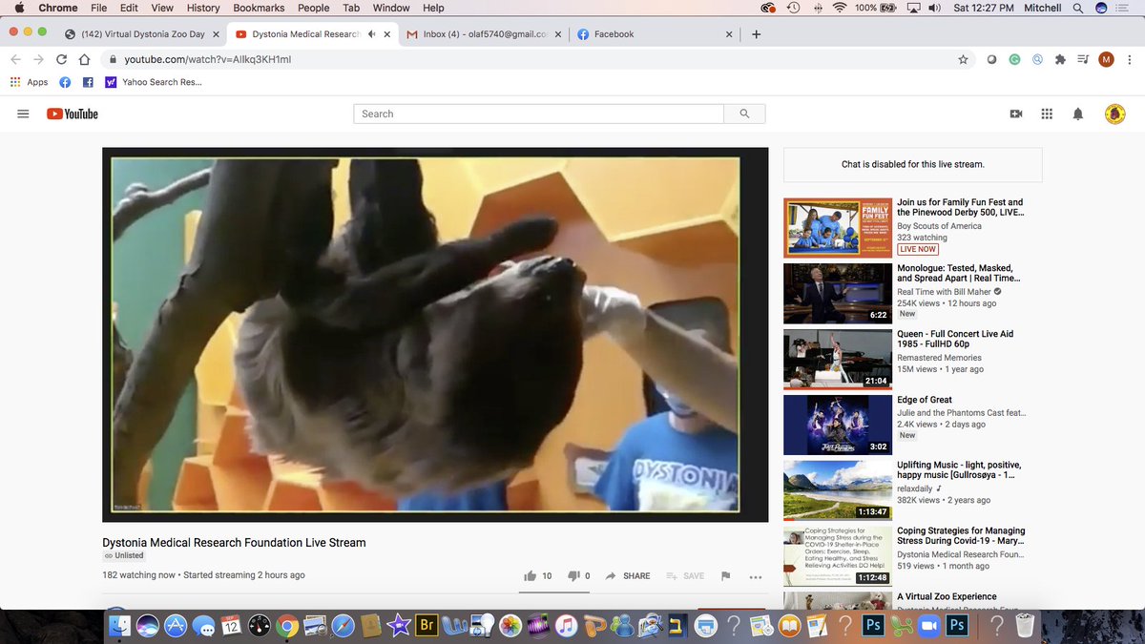Go to the Chrome home page
The width and height of the screenshot is (1145, 644).
(84, 59)
